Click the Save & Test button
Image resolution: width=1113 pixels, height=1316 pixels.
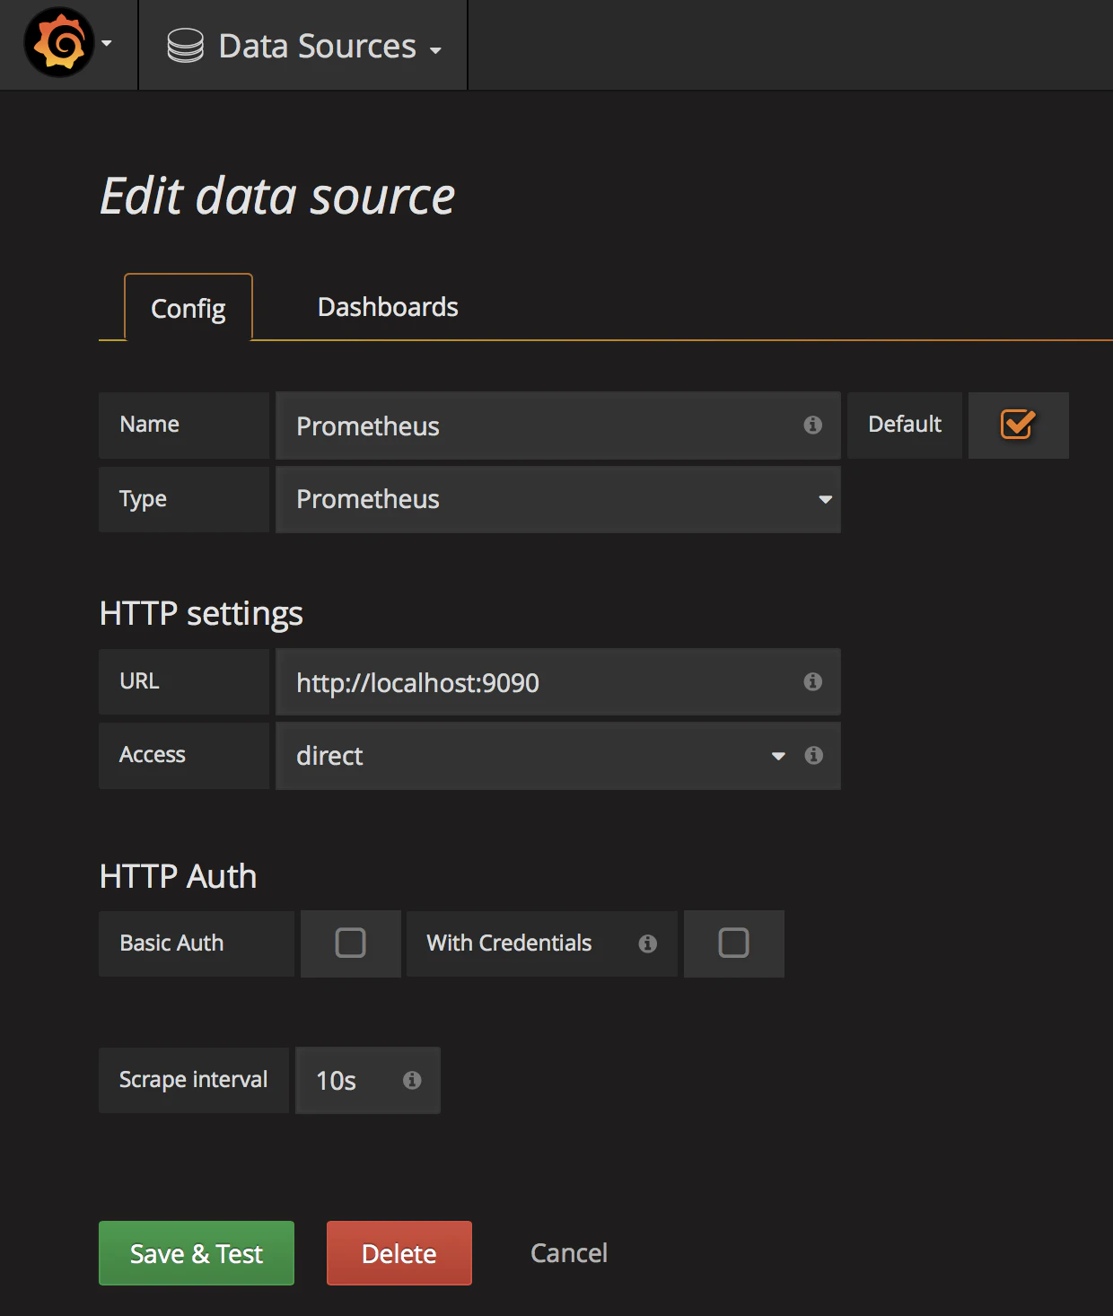[x=197, y=1253]
